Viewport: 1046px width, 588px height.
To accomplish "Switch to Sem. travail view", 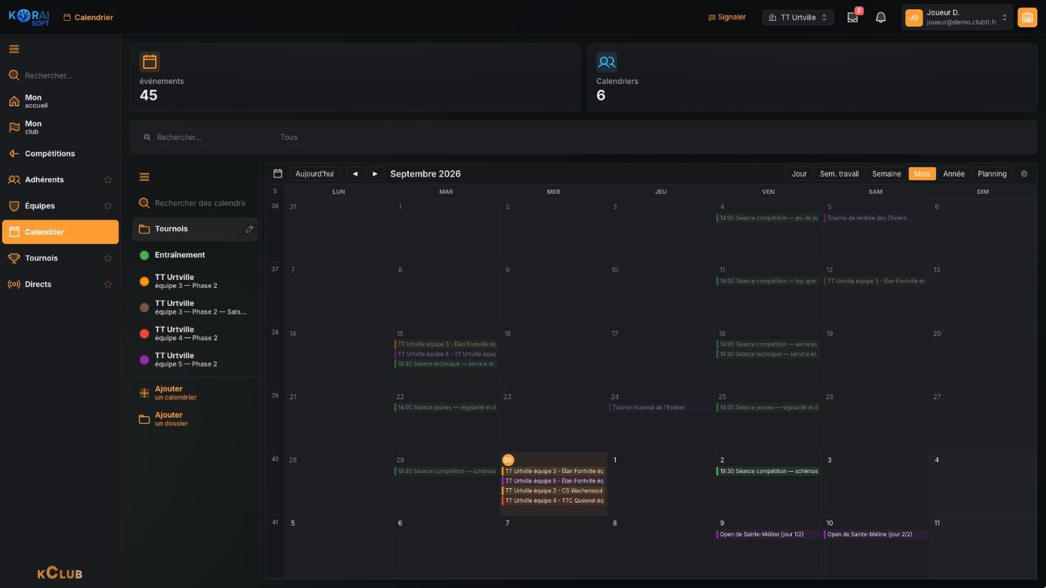I will pos(839,174).
